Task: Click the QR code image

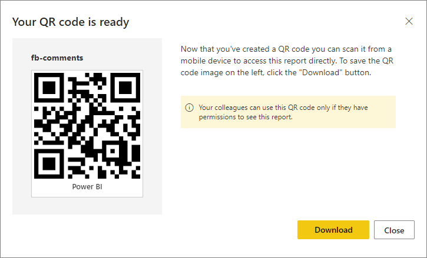Action: (x=87, y=126)
